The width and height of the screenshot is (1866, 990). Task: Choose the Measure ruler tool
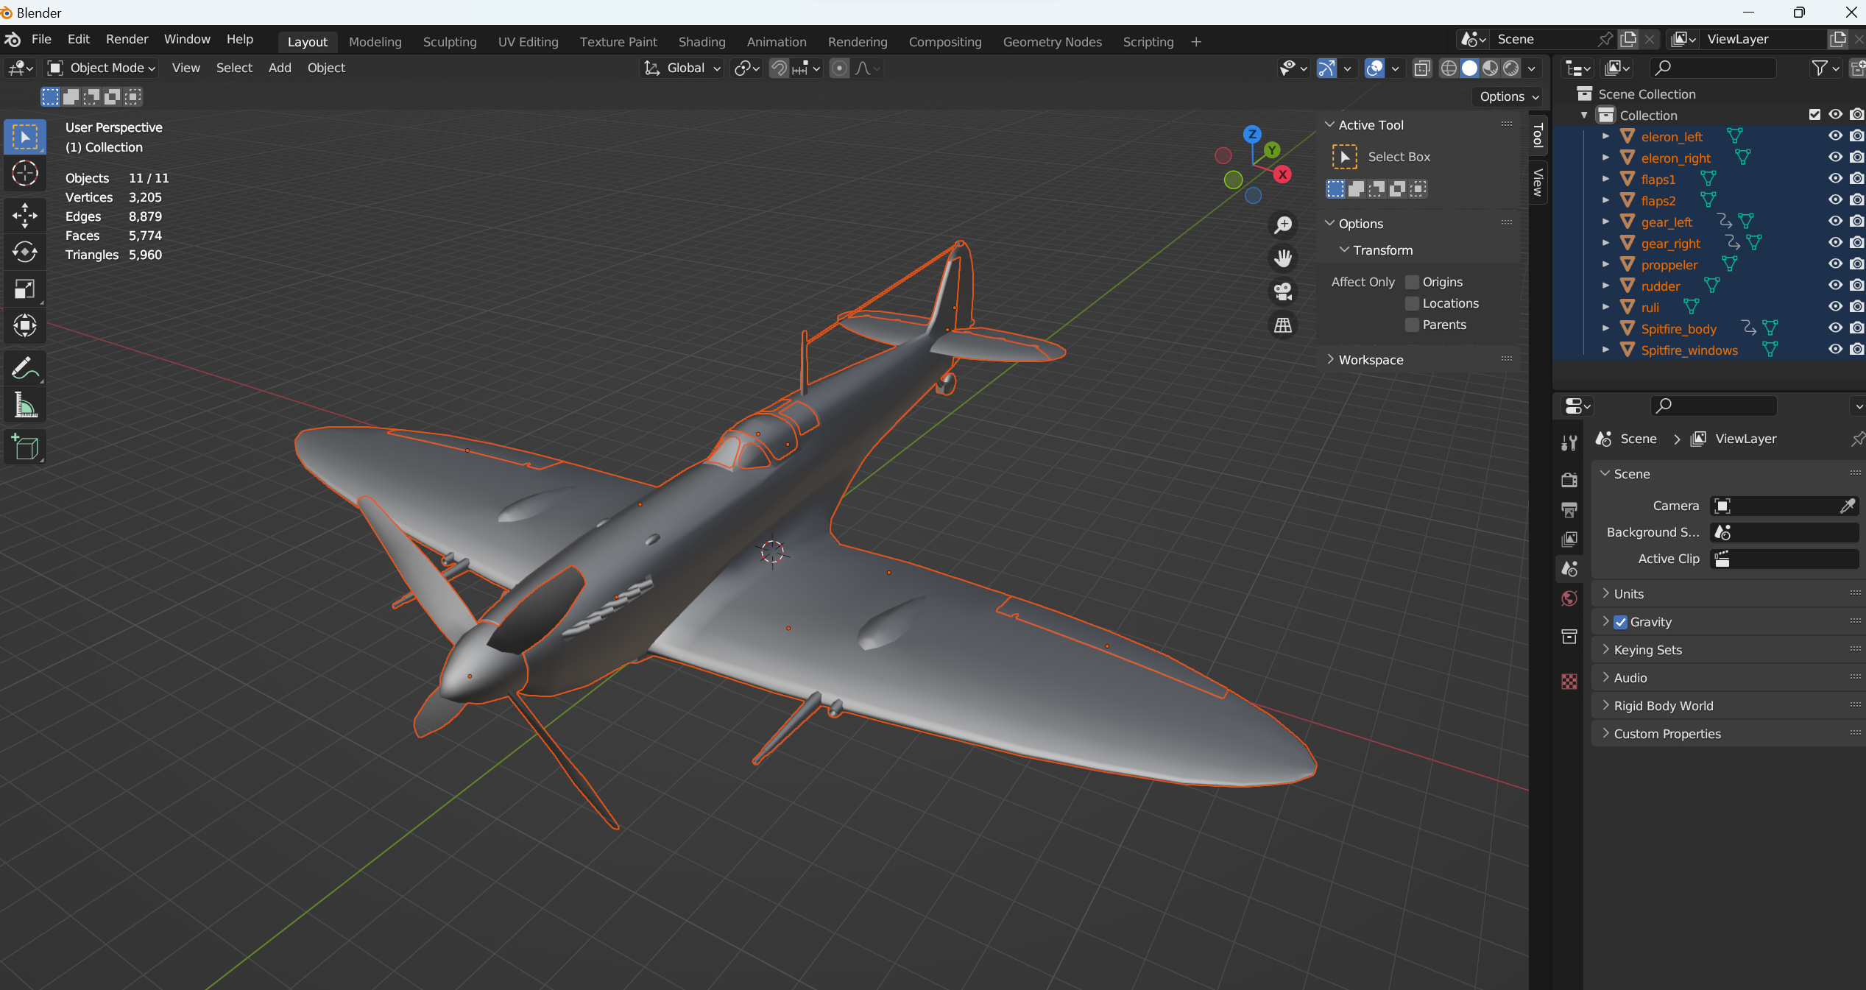25,406
